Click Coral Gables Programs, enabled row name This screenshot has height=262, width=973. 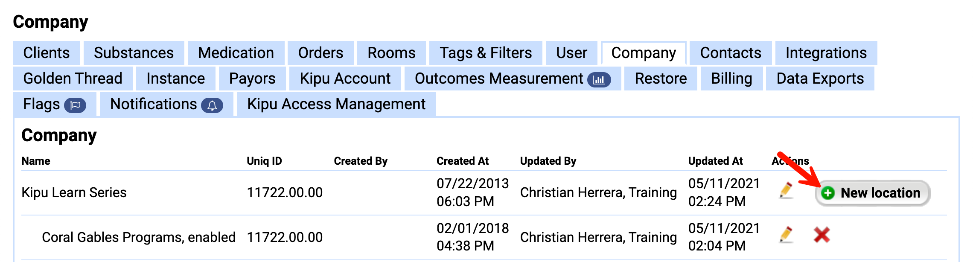(139, 237)
